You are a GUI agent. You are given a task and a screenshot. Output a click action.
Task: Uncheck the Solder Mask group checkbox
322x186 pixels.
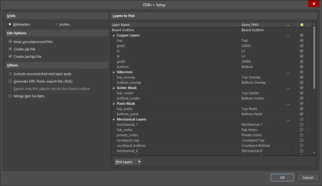click(x=302, y=88)
